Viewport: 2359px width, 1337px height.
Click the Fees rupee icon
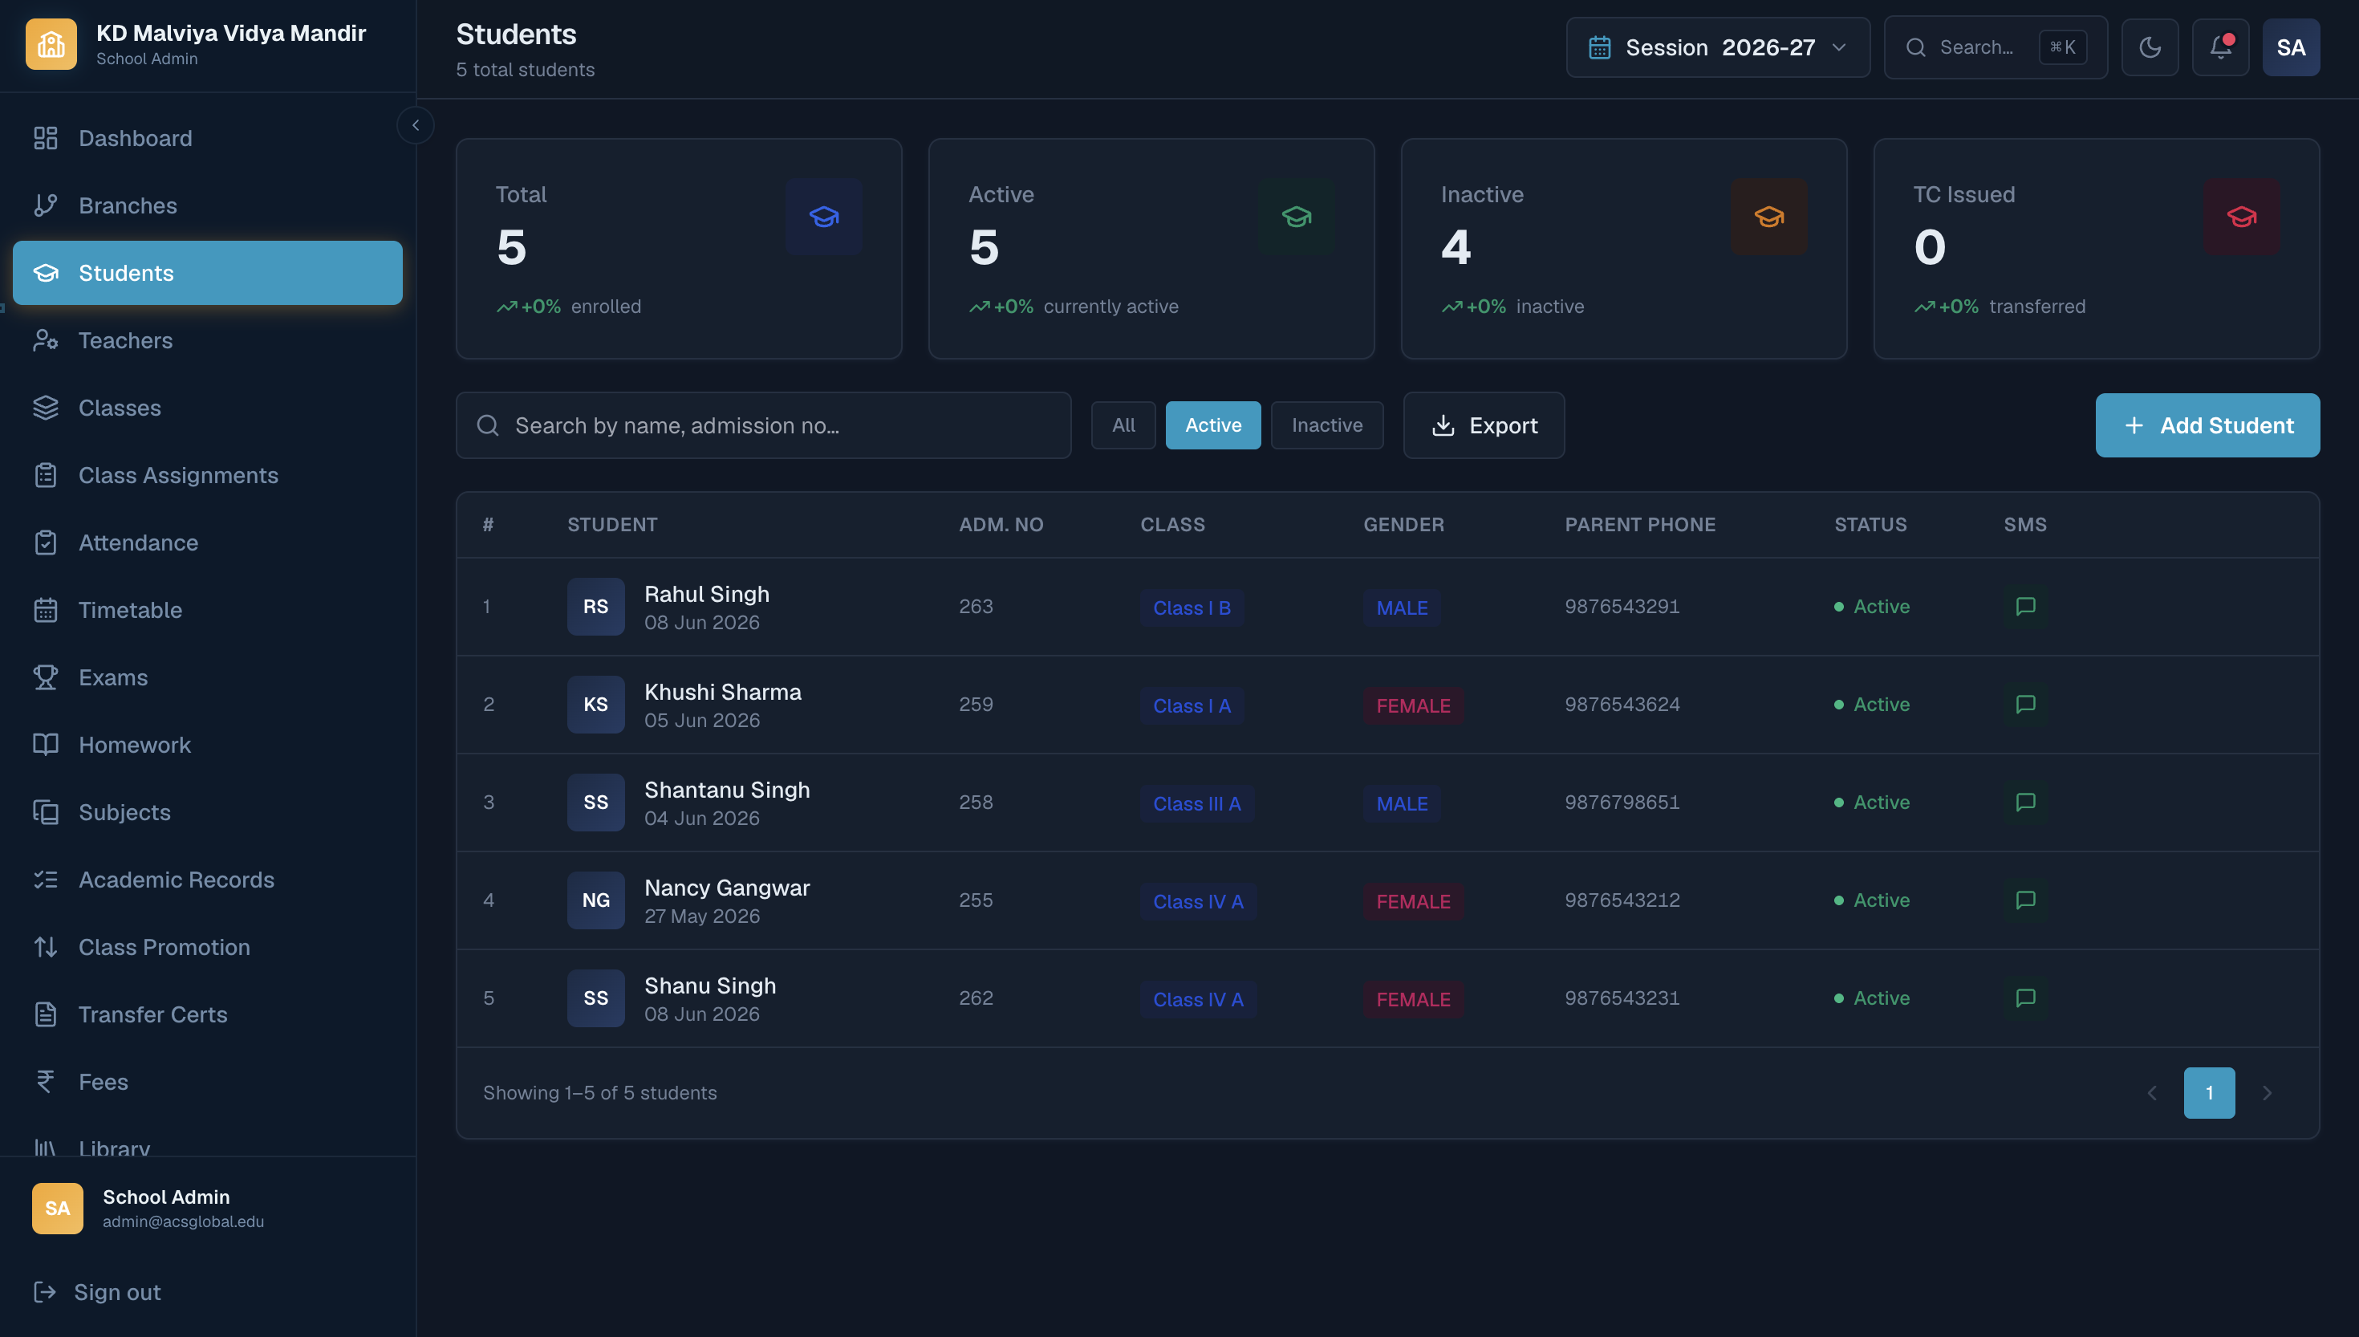coord(45,1082)
